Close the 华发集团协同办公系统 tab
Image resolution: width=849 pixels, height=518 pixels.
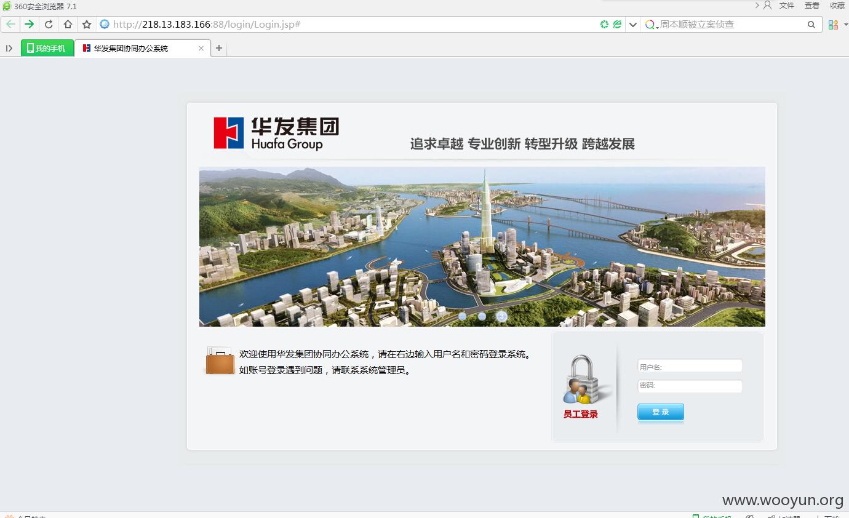[201, 48]
